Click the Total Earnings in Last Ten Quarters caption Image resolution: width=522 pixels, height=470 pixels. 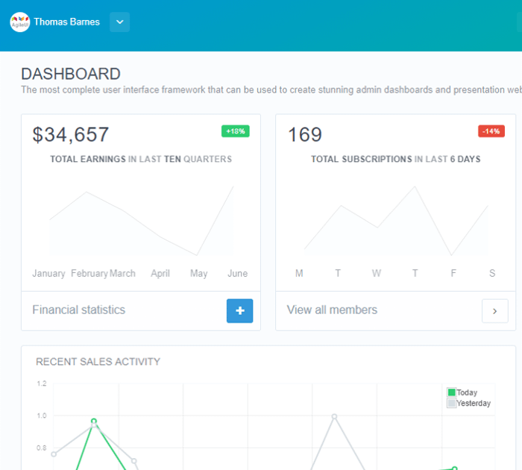141,159
